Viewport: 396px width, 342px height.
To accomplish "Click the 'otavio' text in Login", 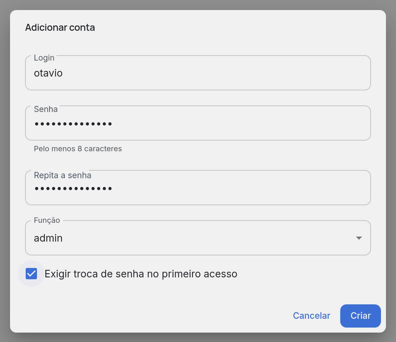I will pos(48,73).
